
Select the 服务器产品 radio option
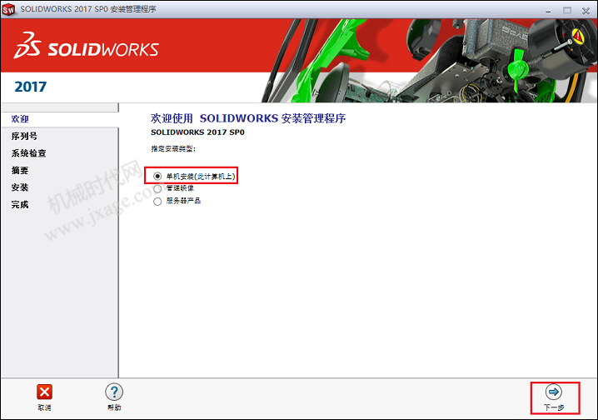(x=157, y=201)
